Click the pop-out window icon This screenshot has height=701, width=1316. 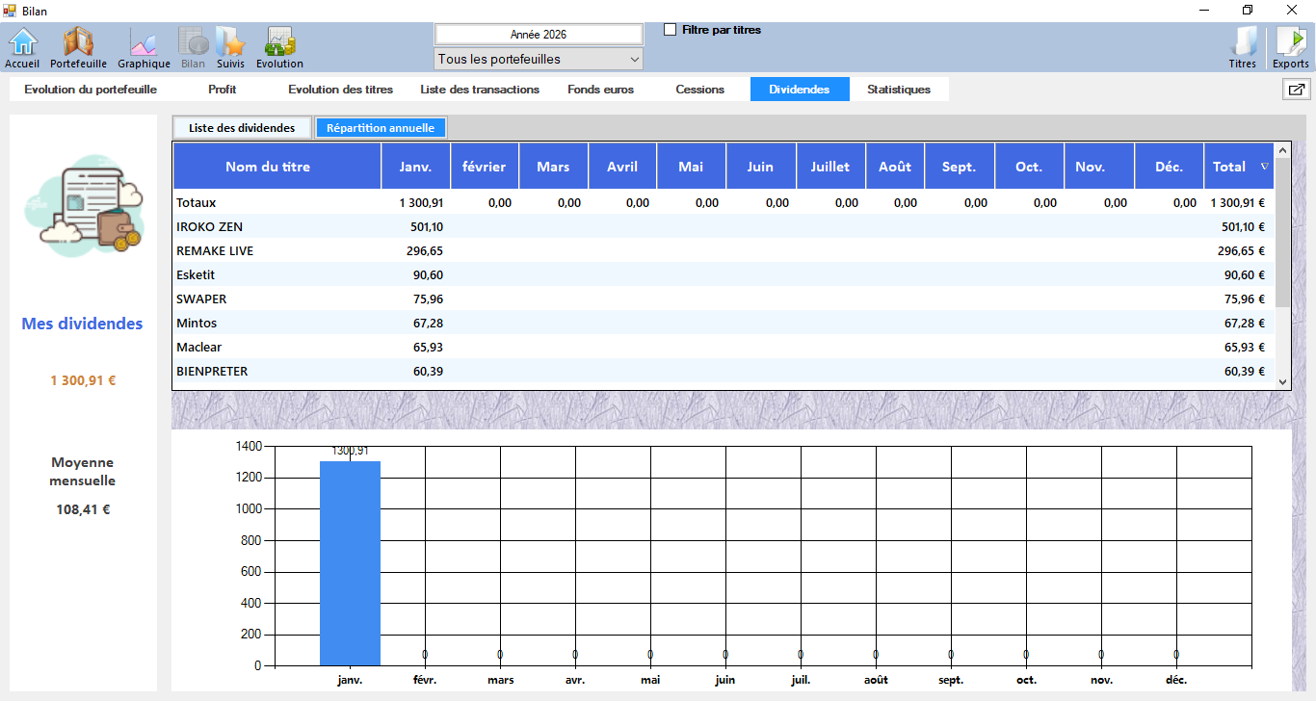pos(1296,90)
